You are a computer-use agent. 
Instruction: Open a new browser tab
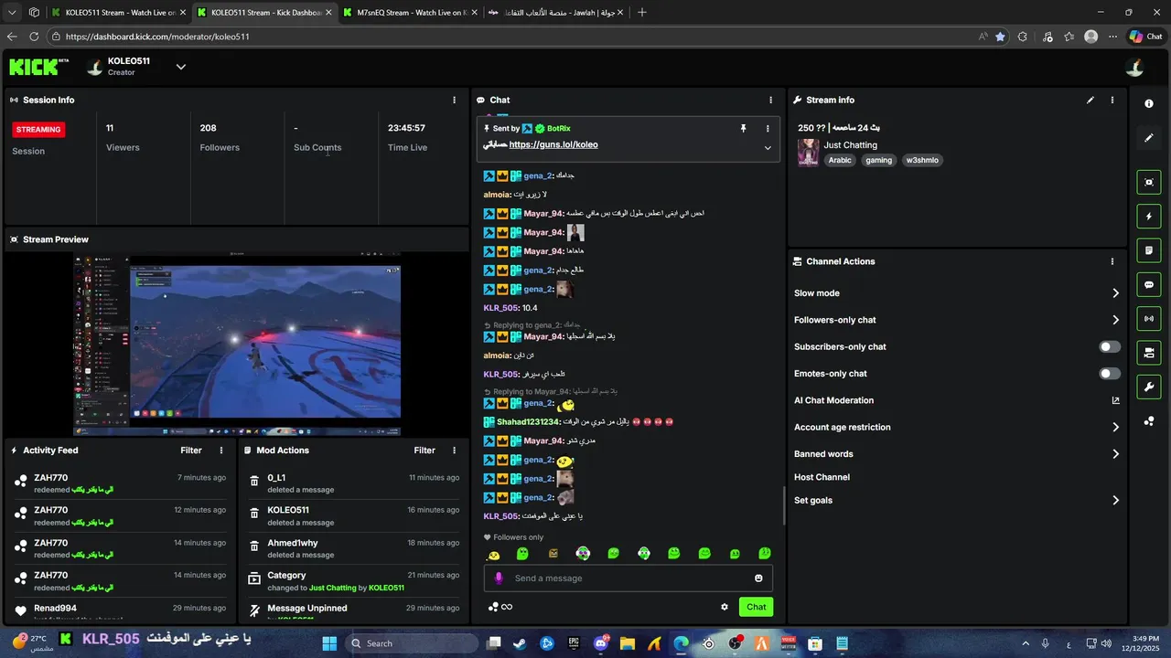[641, 13]
